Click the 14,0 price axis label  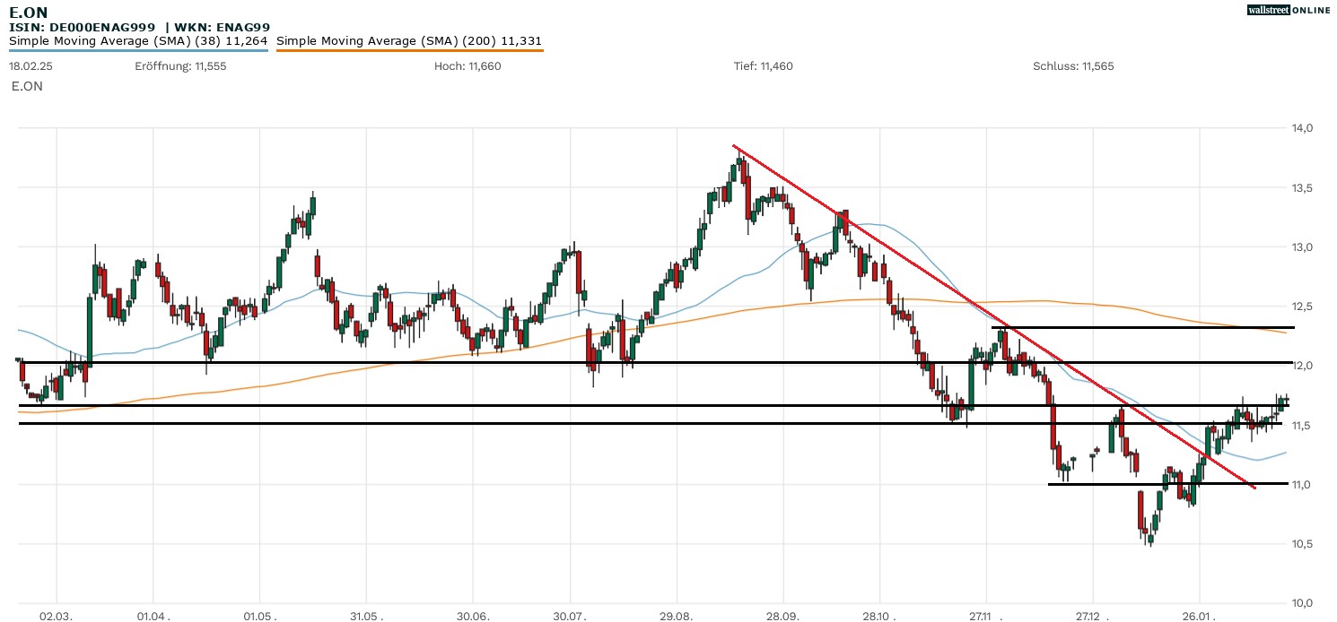(x=1300, y=128)
